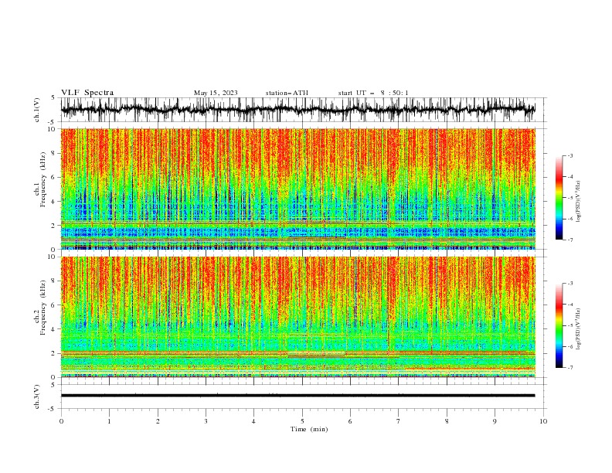The image size is (612, 473).
Task: Click the ch.1 waveform trace panel
Action: [304, 110]
